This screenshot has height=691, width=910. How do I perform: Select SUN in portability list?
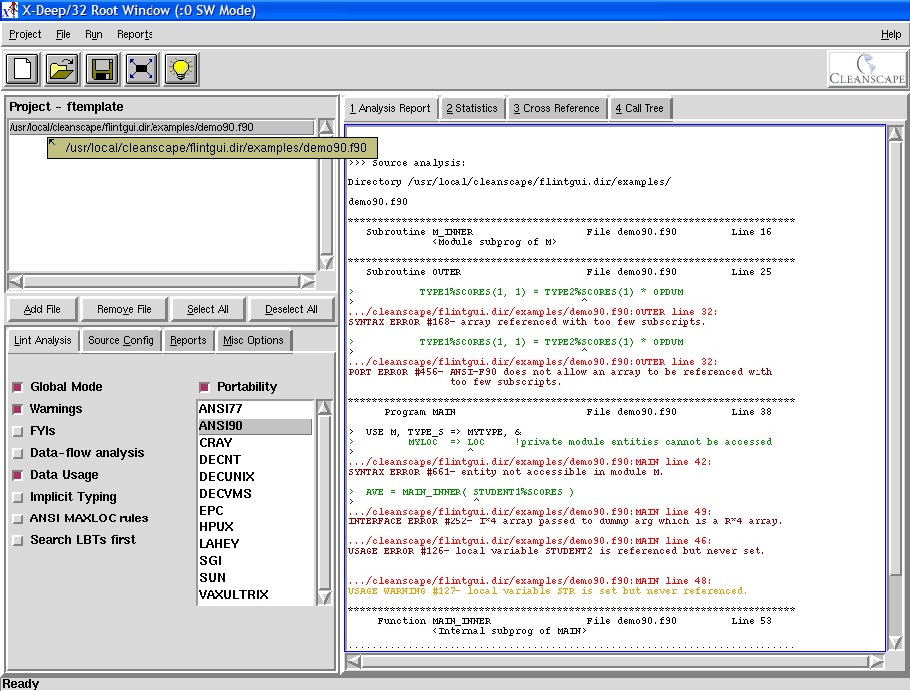(x=255, y=577)
